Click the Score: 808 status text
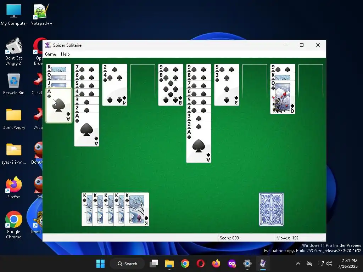 click(x=229, y=238)
